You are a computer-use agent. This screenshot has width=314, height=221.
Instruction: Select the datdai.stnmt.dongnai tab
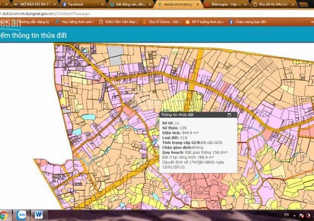pyautogui.click(x=175, y=4)
